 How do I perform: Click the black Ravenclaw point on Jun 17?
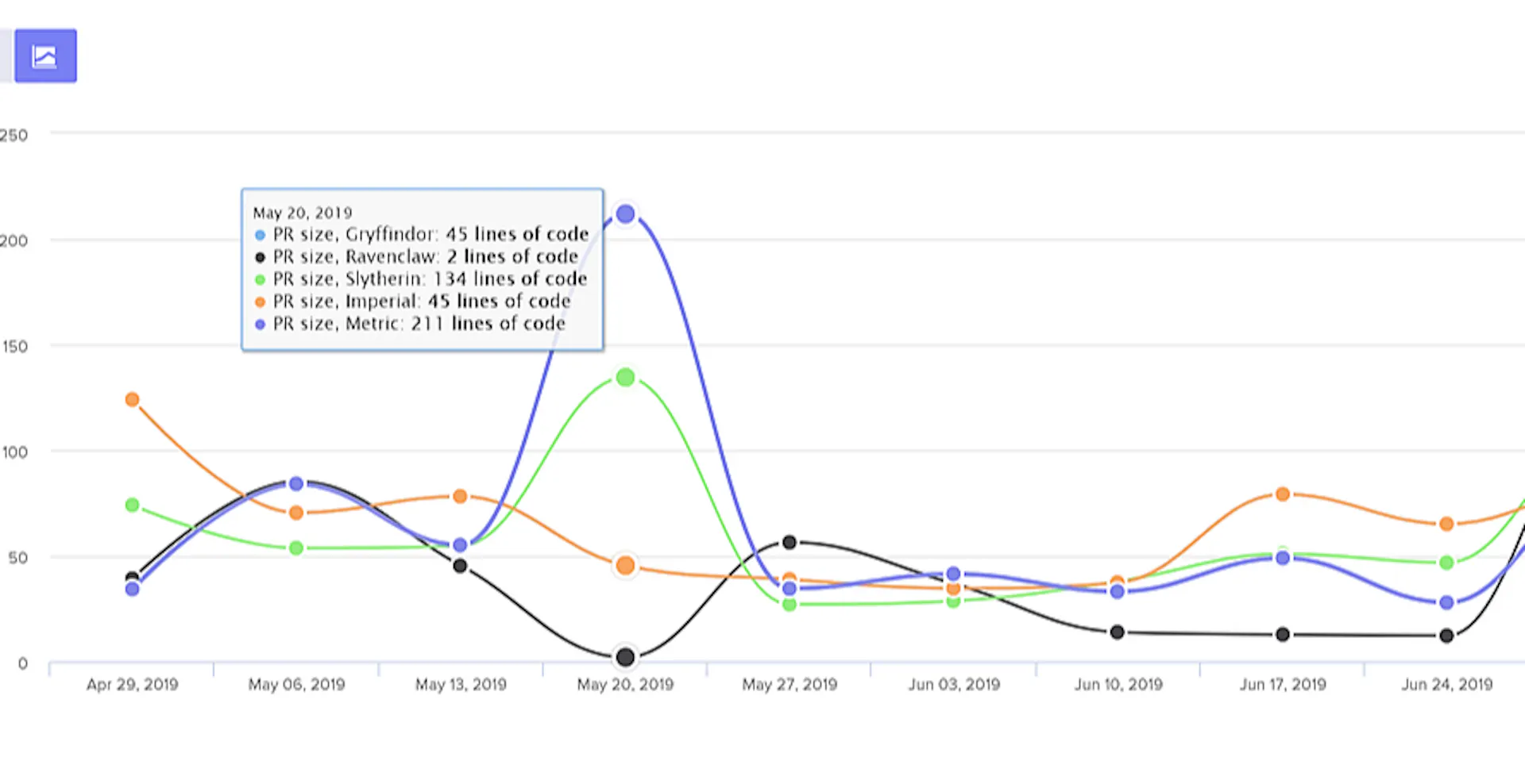coord(1282,634)
